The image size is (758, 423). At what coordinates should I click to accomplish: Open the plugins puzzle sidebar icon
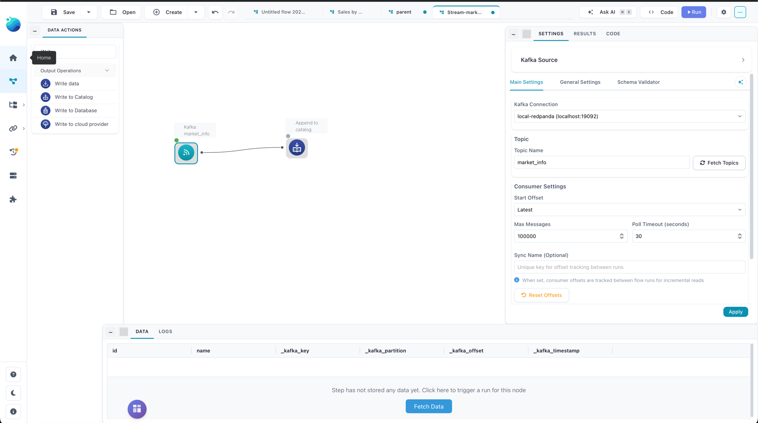[13, 199]
